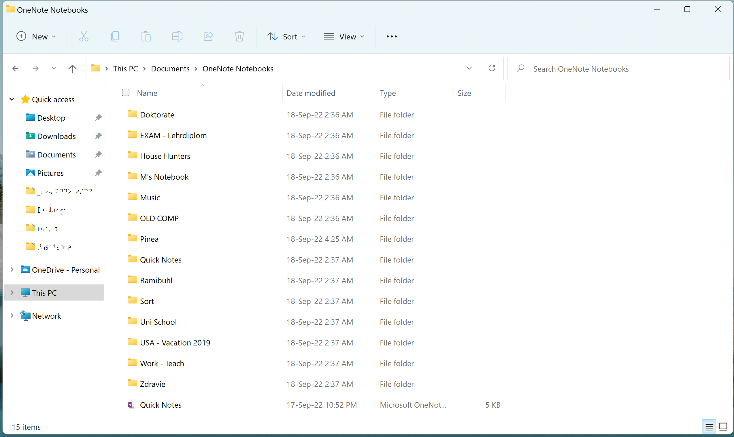Select the Work - Teach folder
734x437 pixels.
(x=162, y=363)
